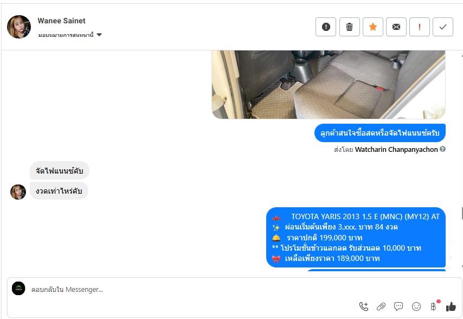The width and height of the screenshot is (463, 319).
Task: Toggle the orange star follow-up icon
Action: tap(373, 27)
